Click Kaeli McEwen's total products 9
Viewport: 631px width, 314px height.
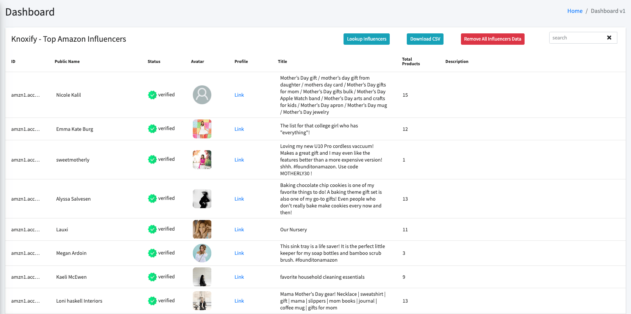tap(404, 277)
